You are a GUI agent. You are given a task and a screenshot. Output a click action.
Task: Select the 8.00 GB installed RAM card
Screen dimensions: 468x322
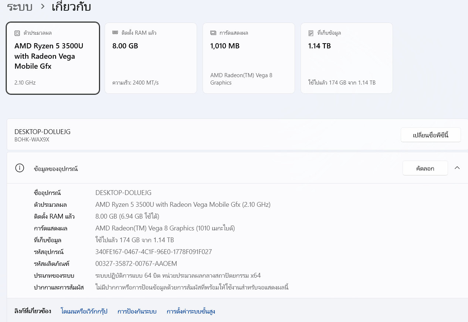(x=151, y=58)
